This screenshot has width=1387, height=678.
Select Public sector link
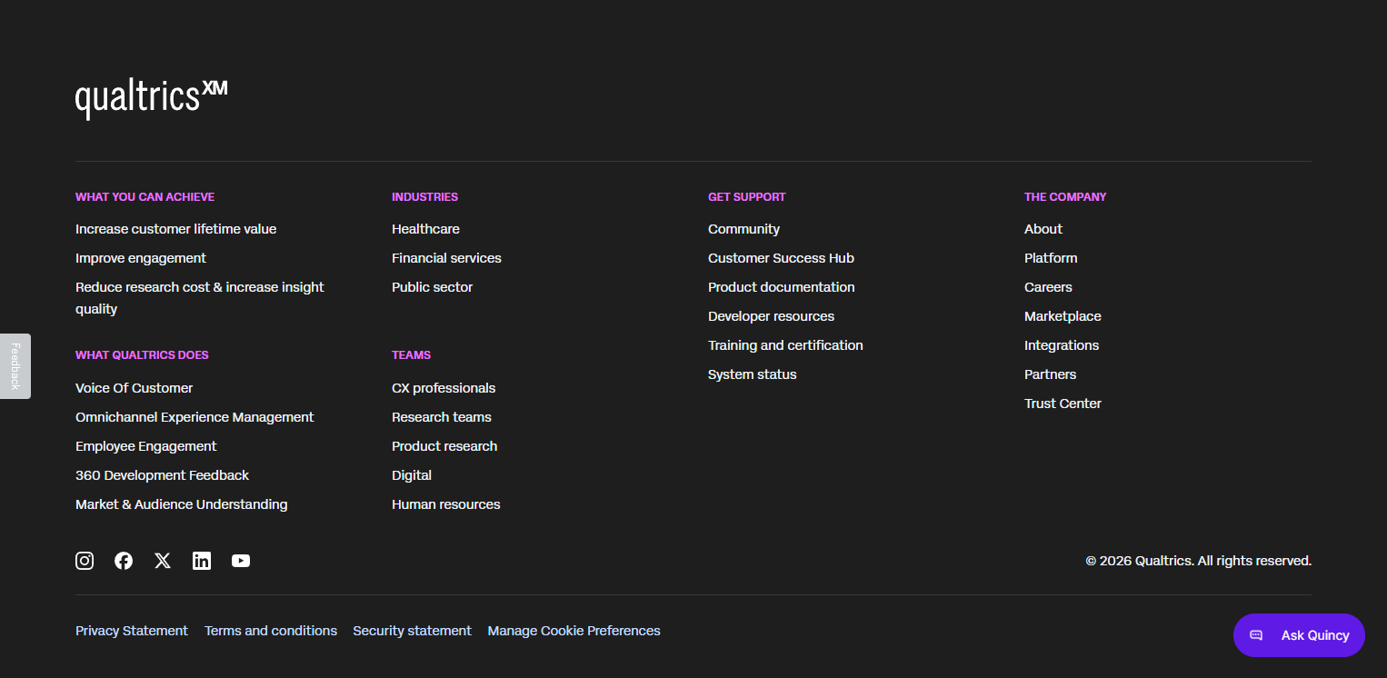pos(432,287)
